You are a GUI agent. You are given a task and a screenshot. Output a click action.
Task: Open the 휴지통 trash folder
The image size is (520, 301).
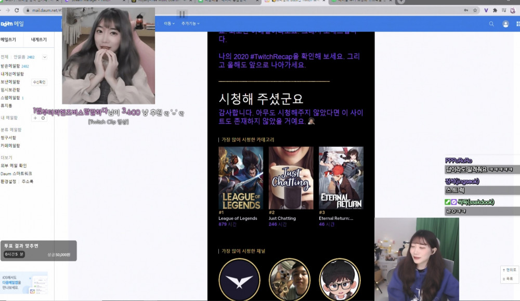(x=6, y=106)
